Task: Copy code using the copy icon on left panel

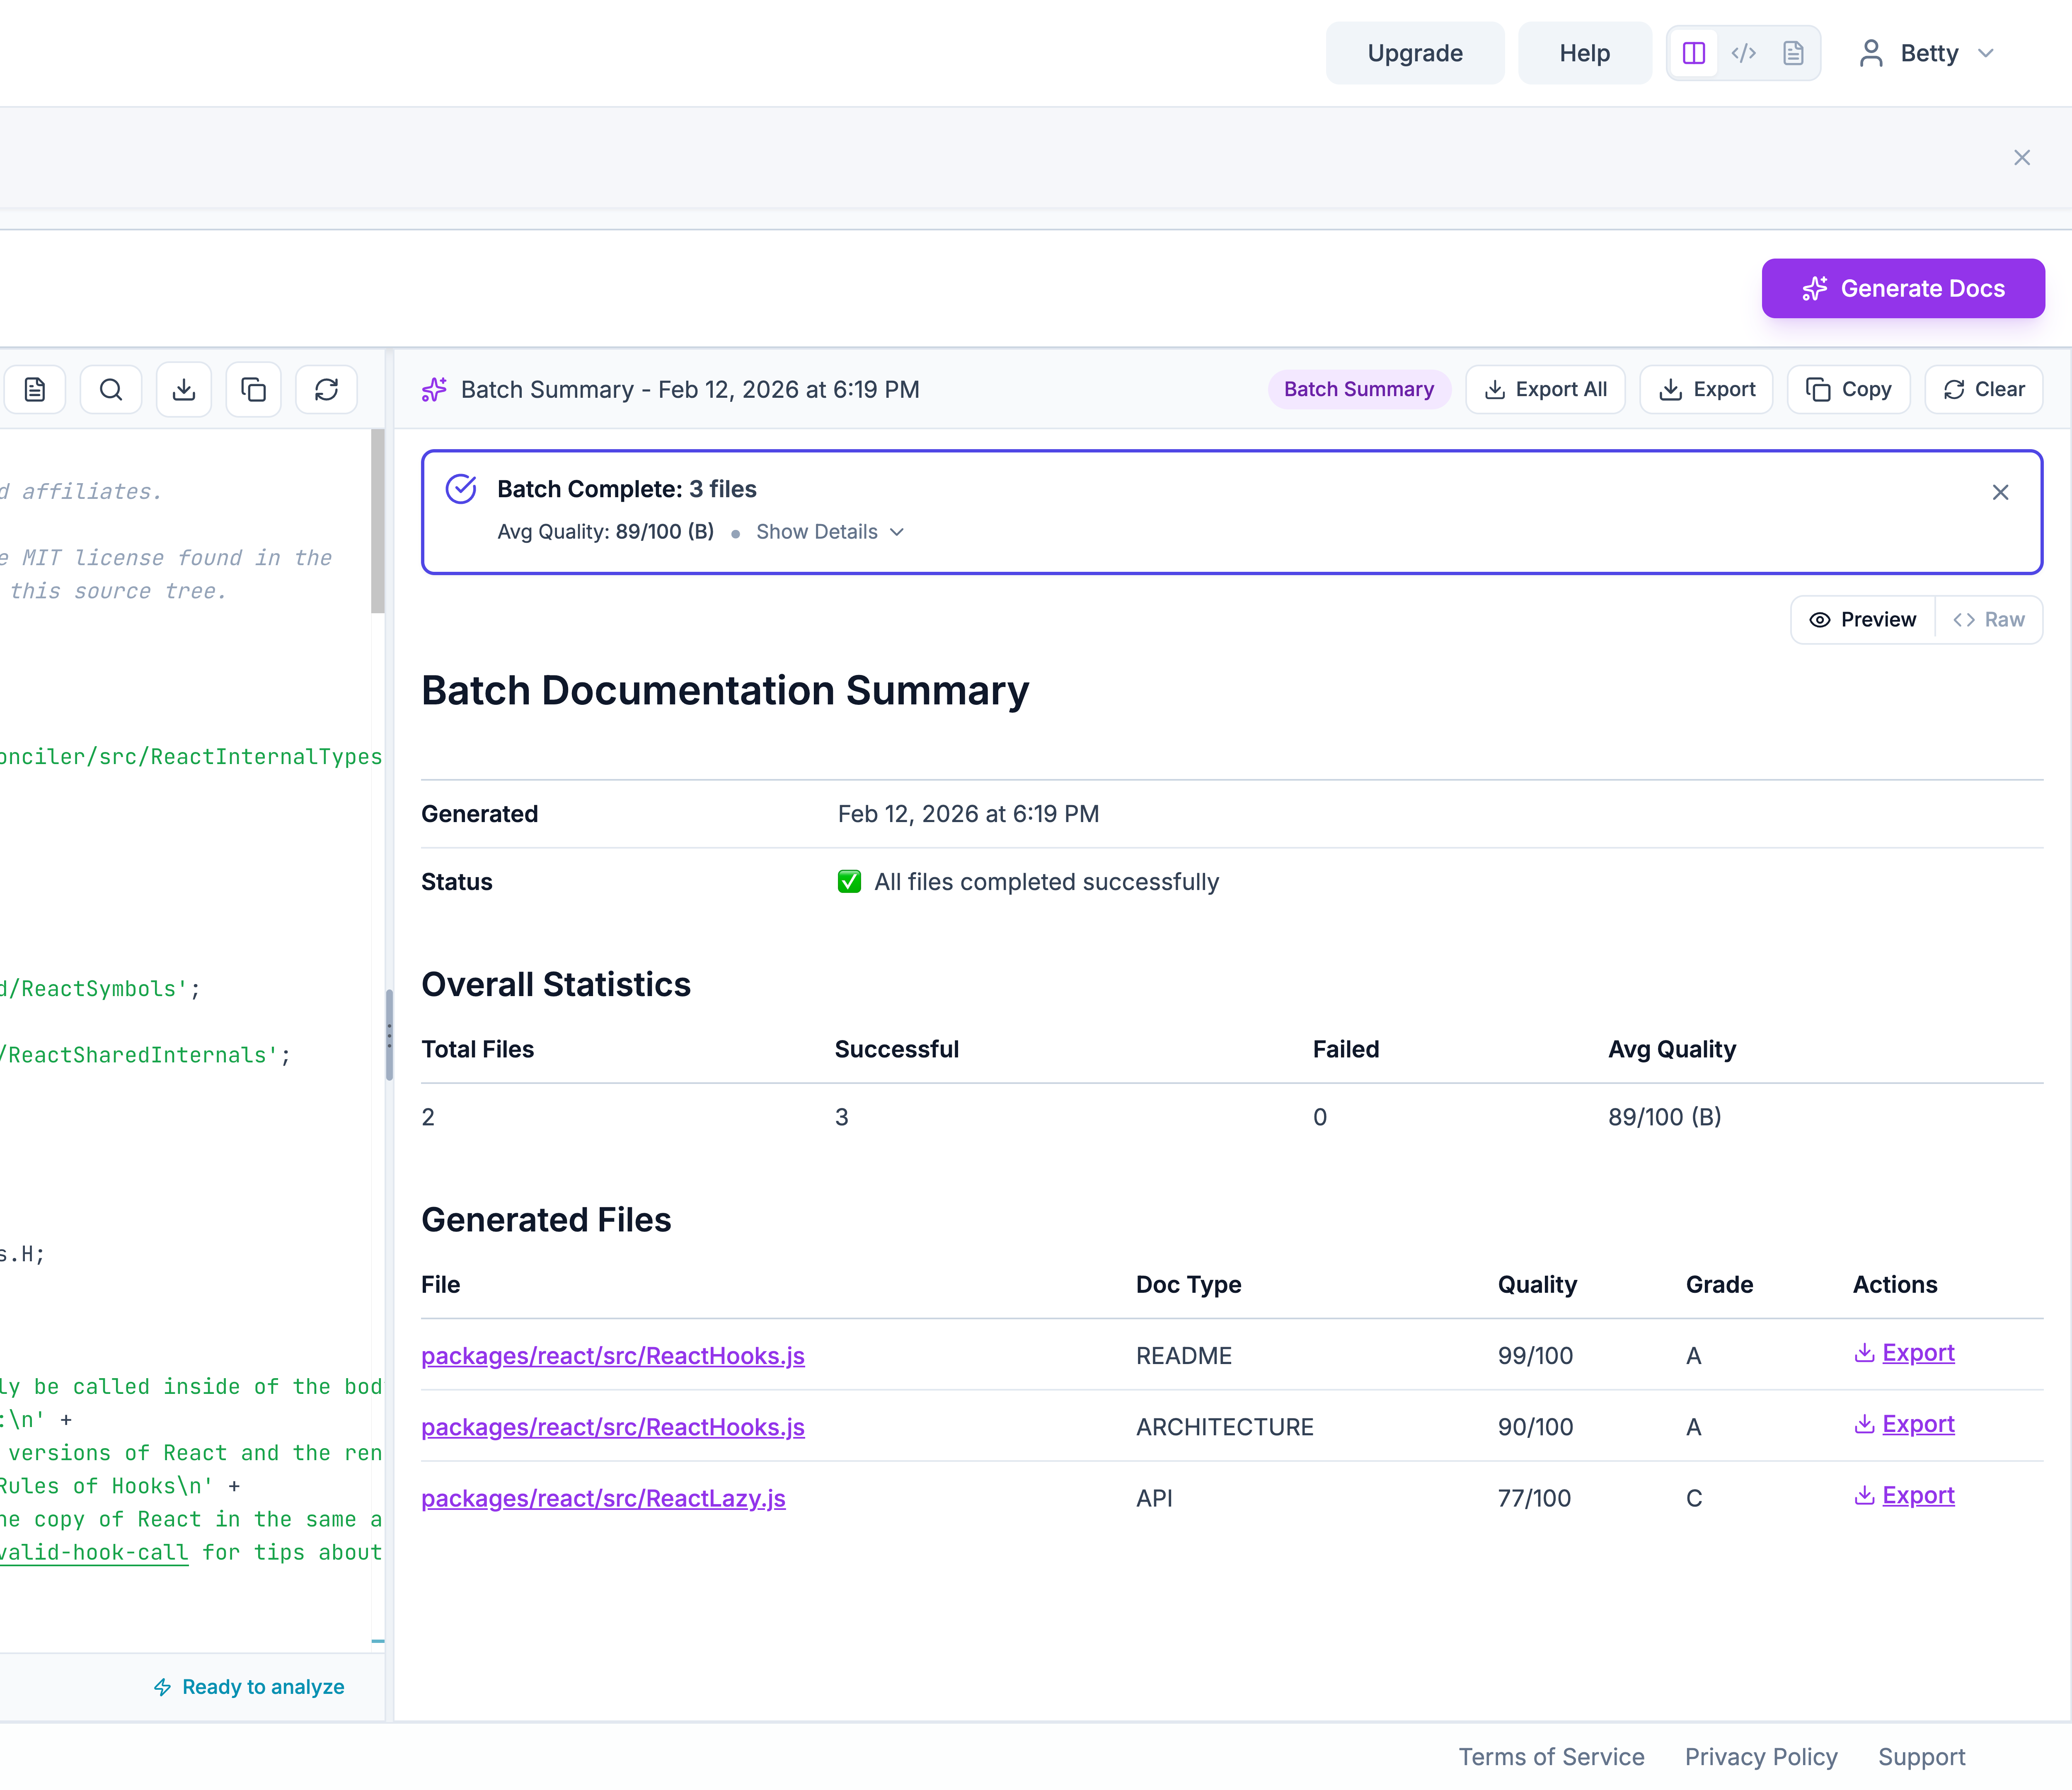Action: 253,389
